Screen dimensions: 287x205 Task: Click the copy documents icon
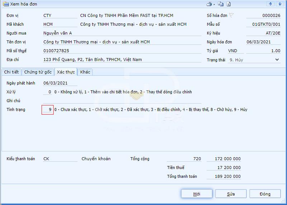[221, 4]
